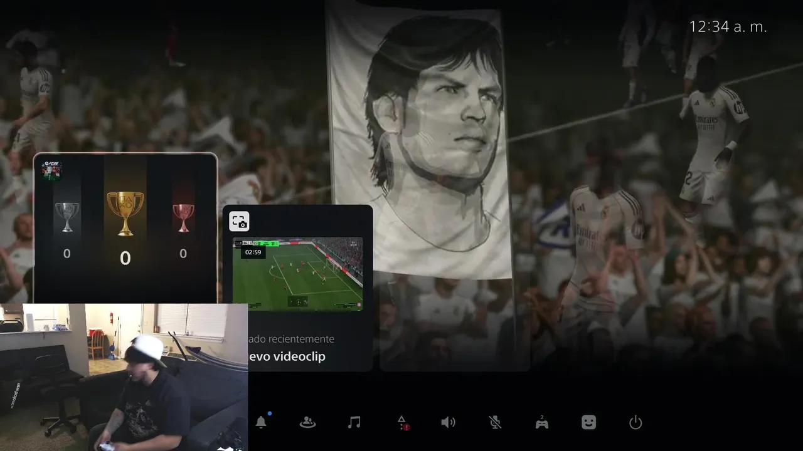Click the silver trophy count 0
Viewport: 803px width, 451px height.
pyautogui.click(x=67, y=254)
